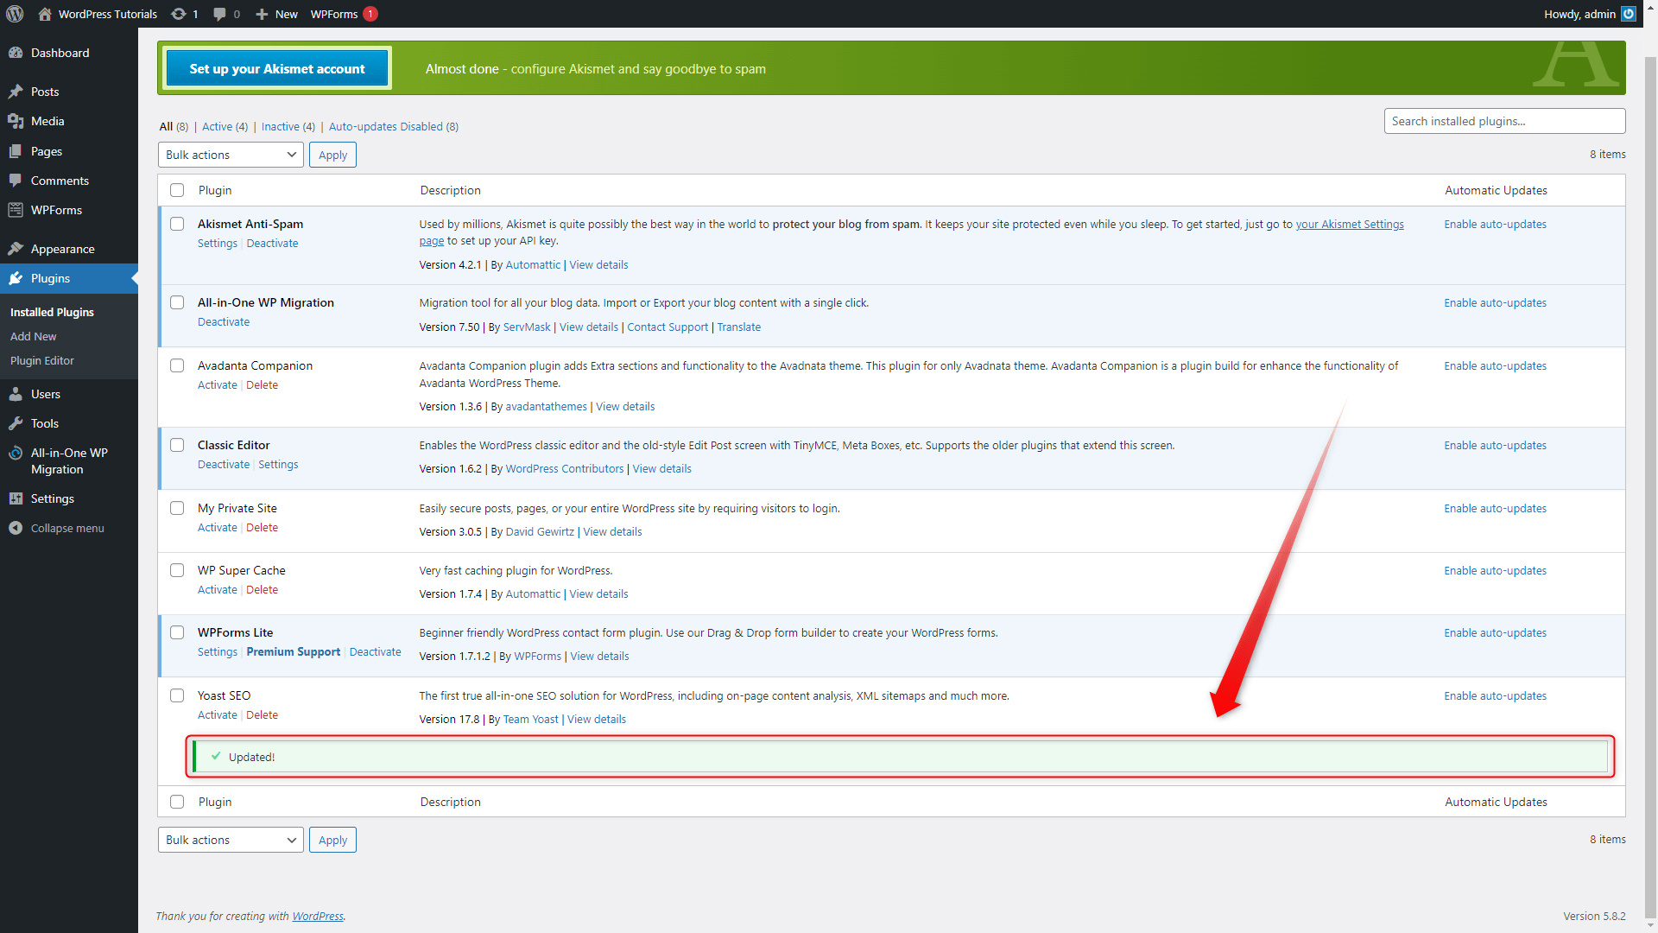1658x933 pixels.
Task: Click Set up your Akismet account button
Action: coord(276,68)
